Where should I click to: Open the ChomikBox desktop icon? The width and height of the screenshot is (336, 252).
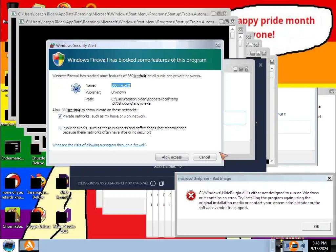point(13,218)
